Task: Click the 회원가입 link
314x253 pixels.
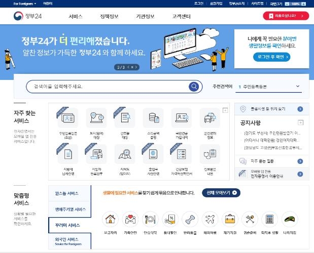Action: coord(216,4)
